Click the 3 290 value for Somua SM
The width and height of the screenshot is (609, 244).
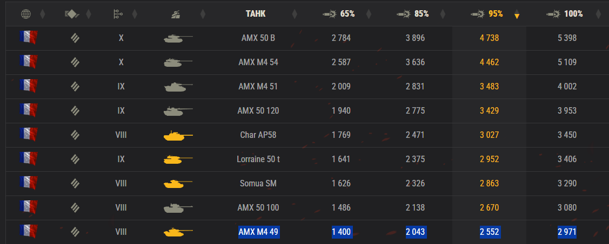[x=567, y=183]
